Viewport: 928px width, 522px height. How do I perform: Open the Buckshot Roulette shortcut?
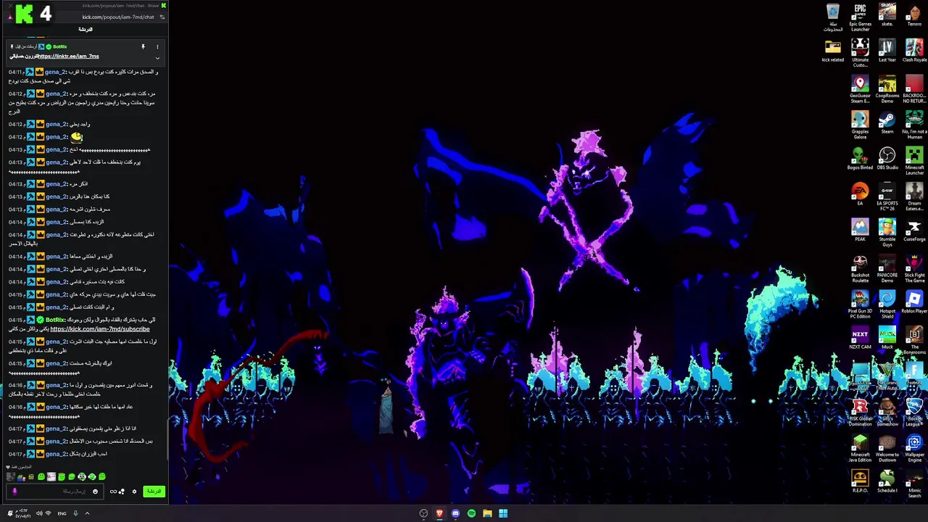tap(860, 268)
